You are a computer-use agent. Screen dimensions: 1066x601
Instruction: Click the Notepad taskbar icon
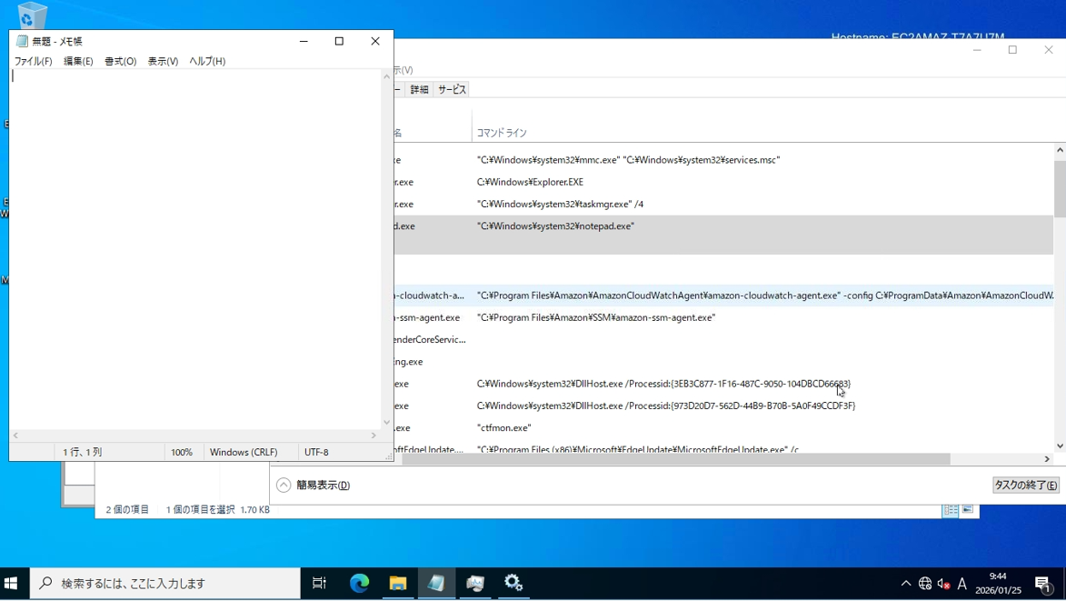[x=436, y=583]
